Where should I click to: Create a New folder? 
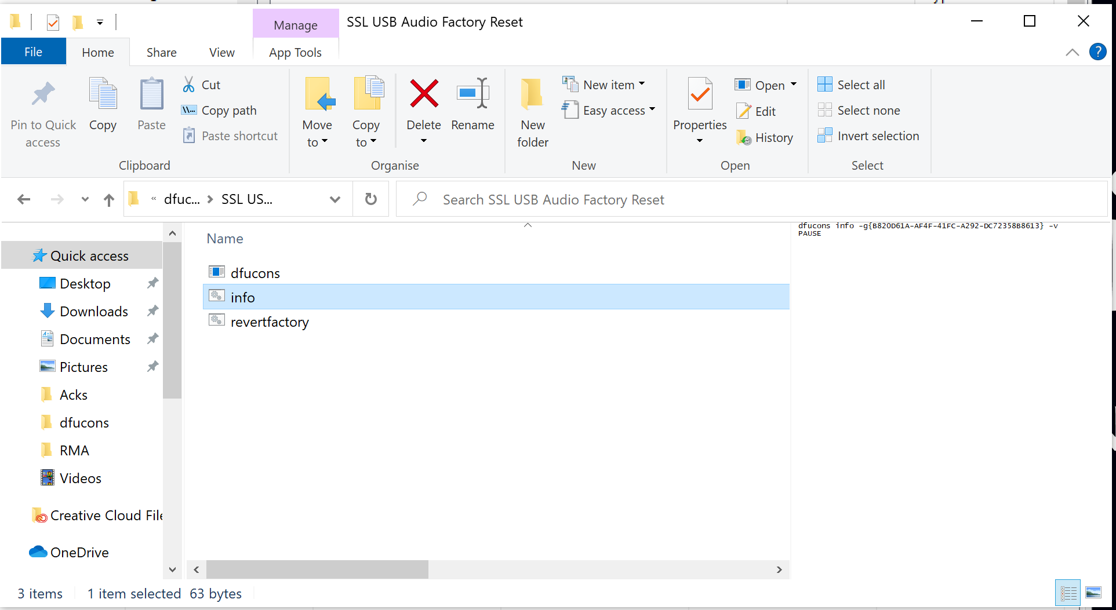533,113
